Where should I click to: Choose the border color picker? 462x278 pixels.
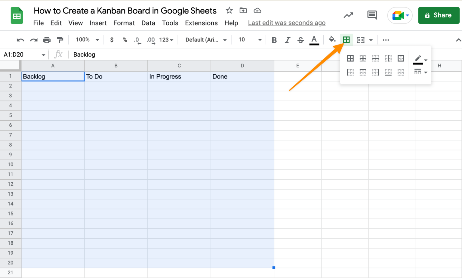click(x=418, y=58)
